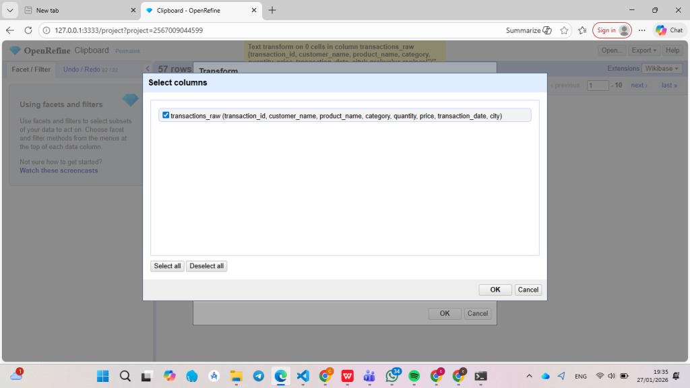Switch to the New tab browser tab
The width and height of the screenshot is (690, 388).
pyautogui.click(x=74, y=10)
